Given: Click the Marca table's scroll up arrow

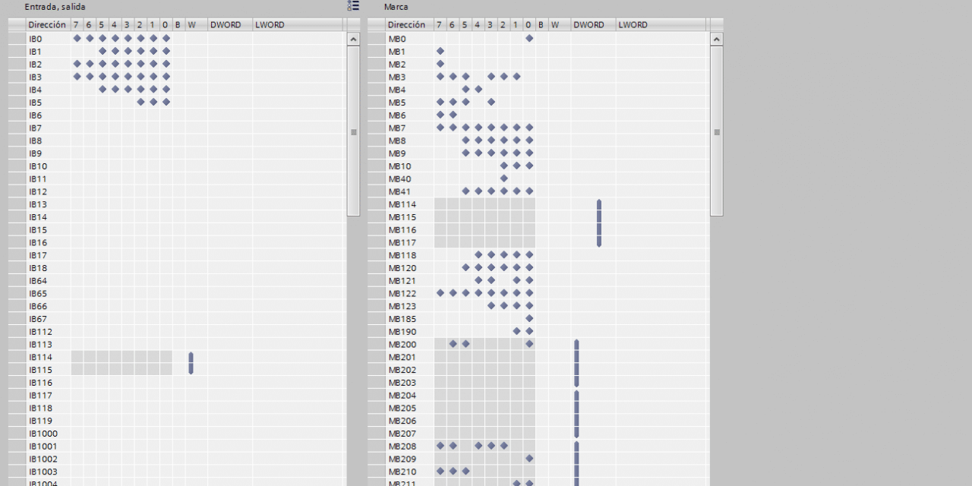Looking at the screenshot, I should point(717,39).
